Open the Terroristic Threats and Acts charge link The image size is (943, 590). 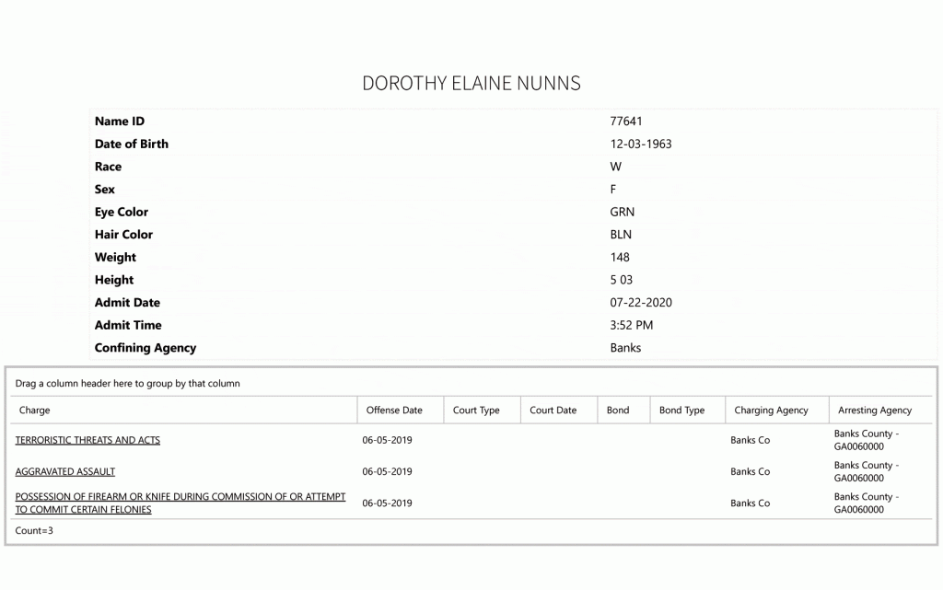87,440
